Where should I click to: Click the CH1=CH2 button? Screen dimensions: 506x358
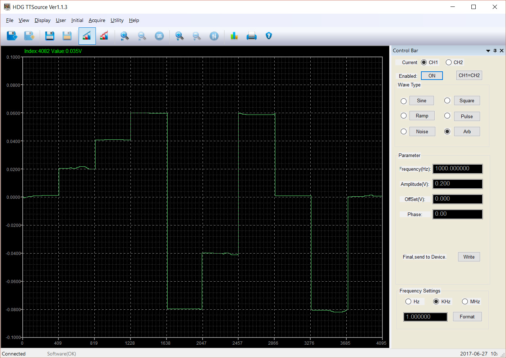(x=469, y=75)
